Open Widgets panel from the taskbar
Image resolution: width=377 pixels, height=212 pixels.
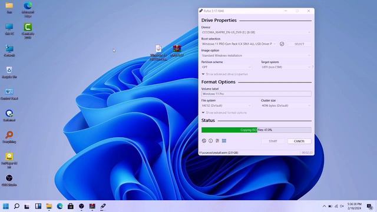tap(38, 206)
